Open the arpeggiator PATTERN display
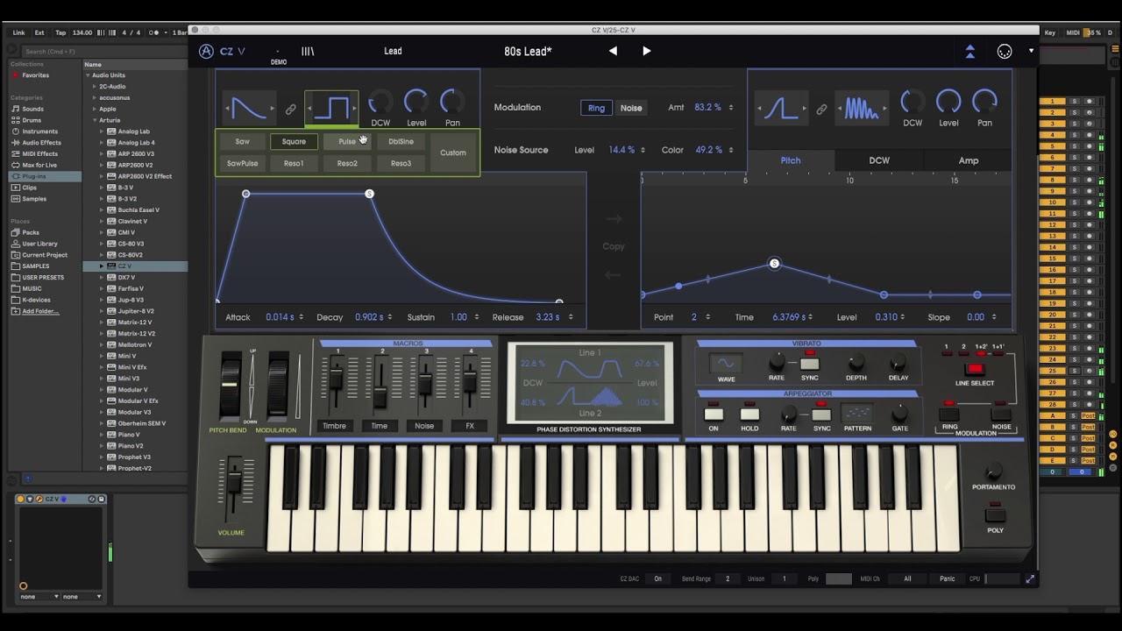This screenshot has width=1122, height=631. coord(857,413)
